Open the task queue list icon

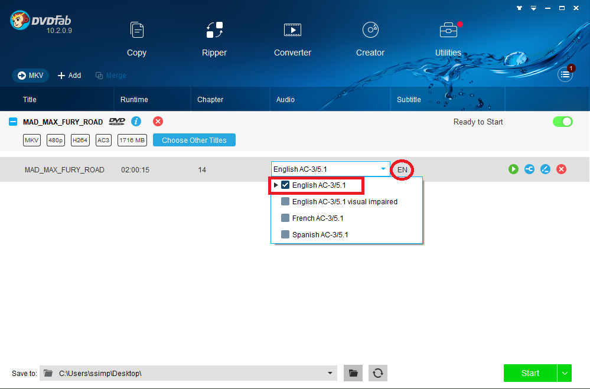coord(565,75)
